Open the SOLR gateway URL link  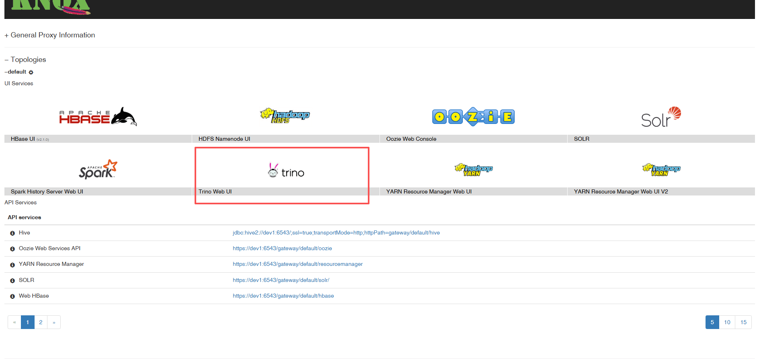coord(281,280)
